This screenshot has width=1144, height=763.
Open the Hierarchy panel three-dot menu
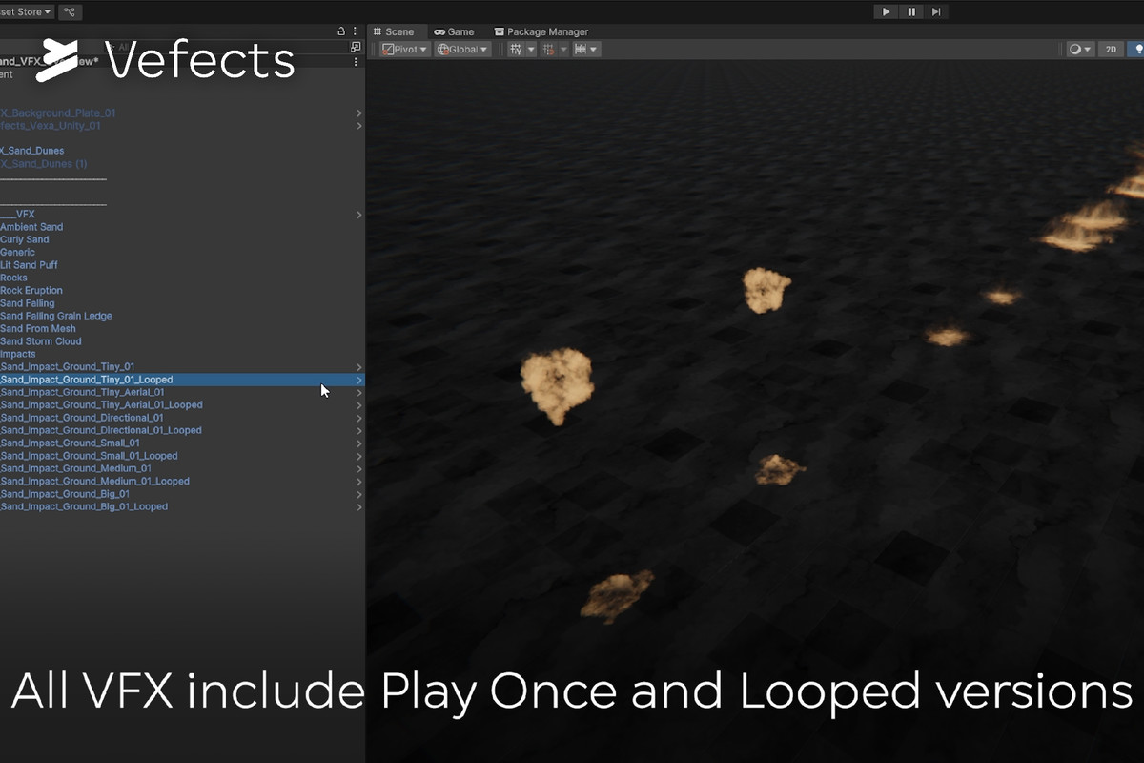356,31
